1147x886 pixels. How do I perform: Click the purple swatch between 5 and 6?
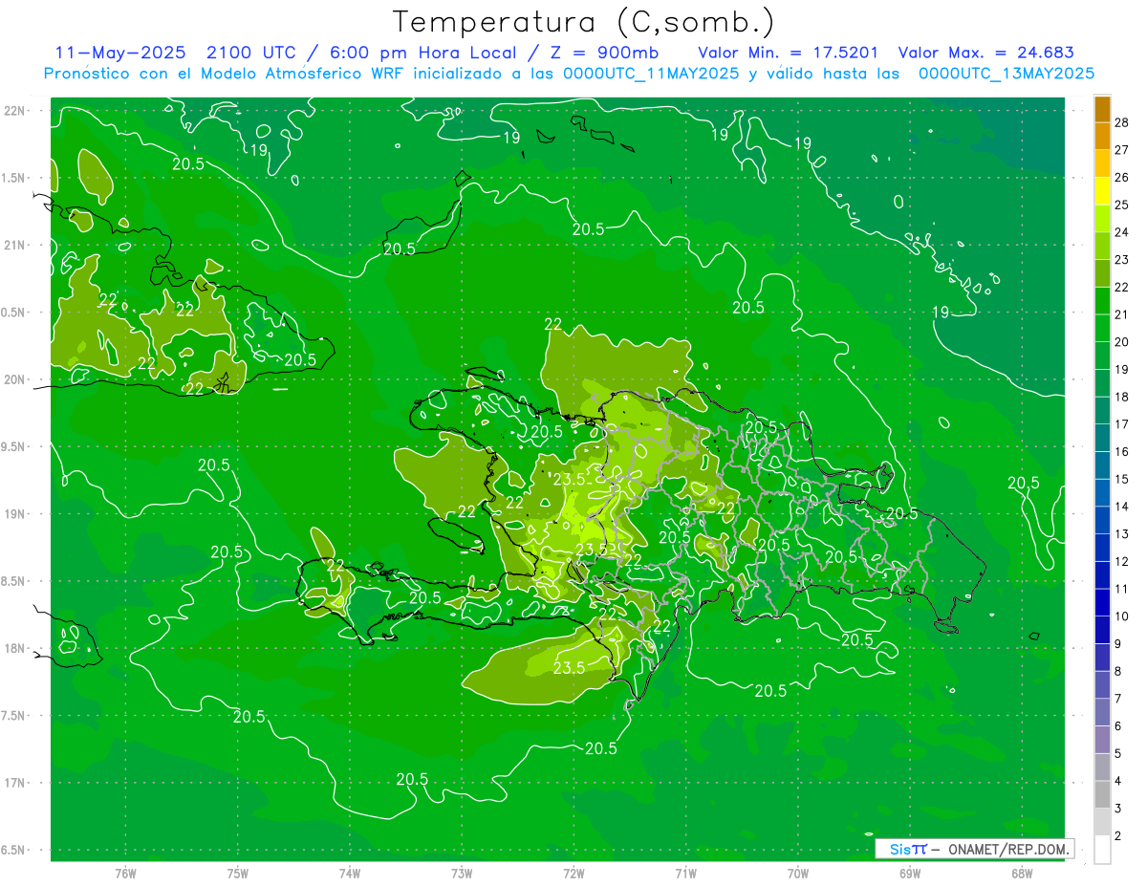coord(1102,741)
